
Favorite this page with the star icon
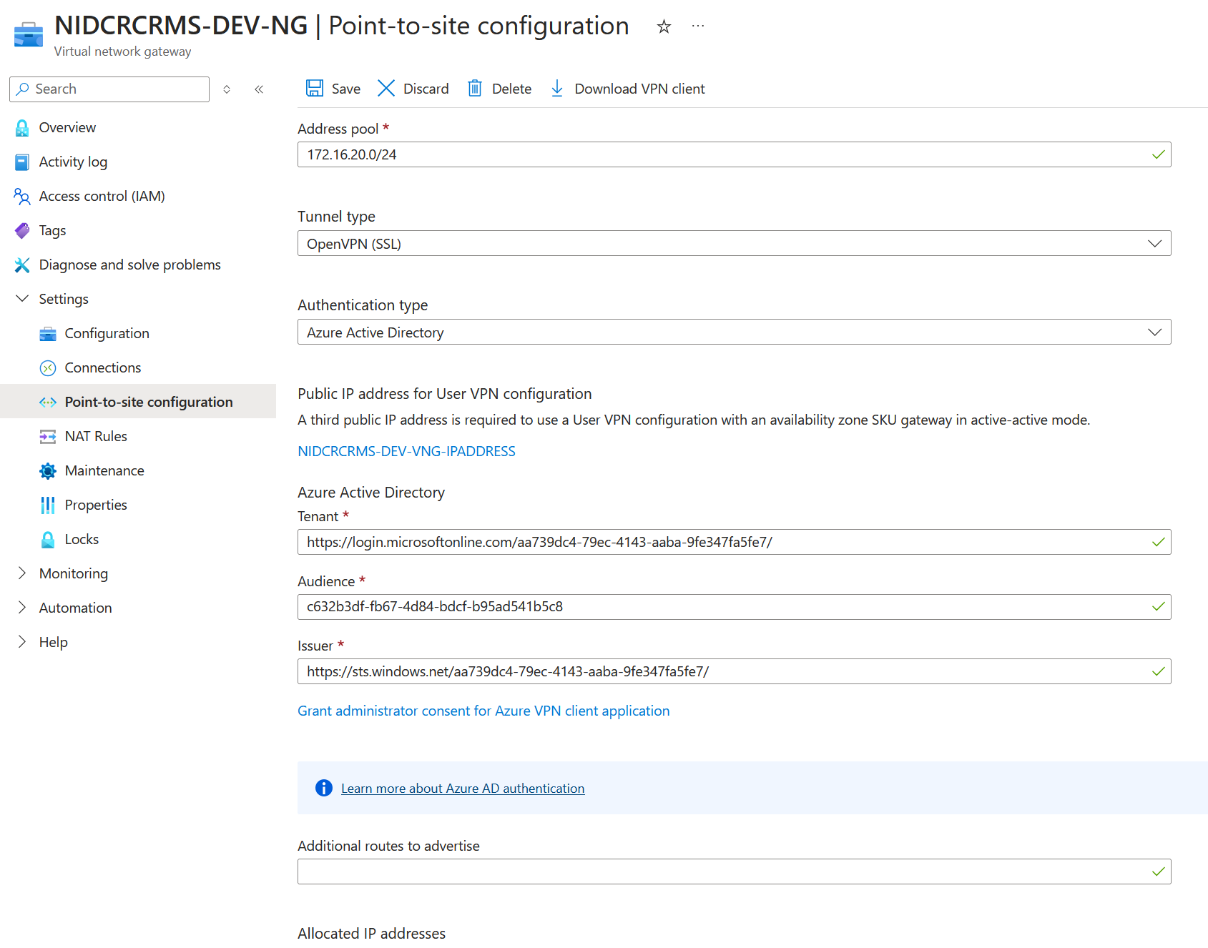click(664, 26)
